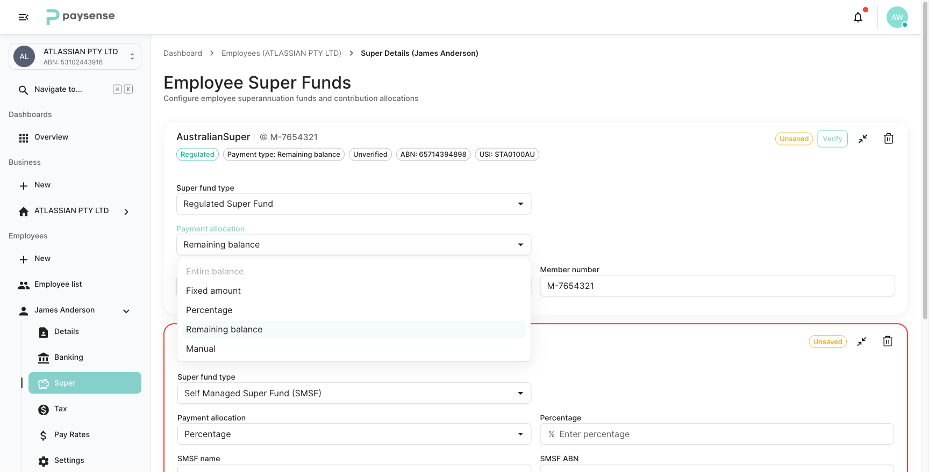Click the plus icon under Employees
Screen dimensions: 929x472
tap(23, 259)
